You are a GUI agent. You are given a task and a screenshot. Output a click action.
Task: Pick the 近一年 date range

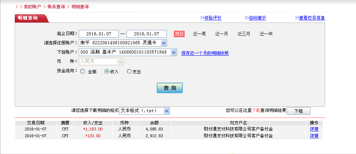coord(266,34)
